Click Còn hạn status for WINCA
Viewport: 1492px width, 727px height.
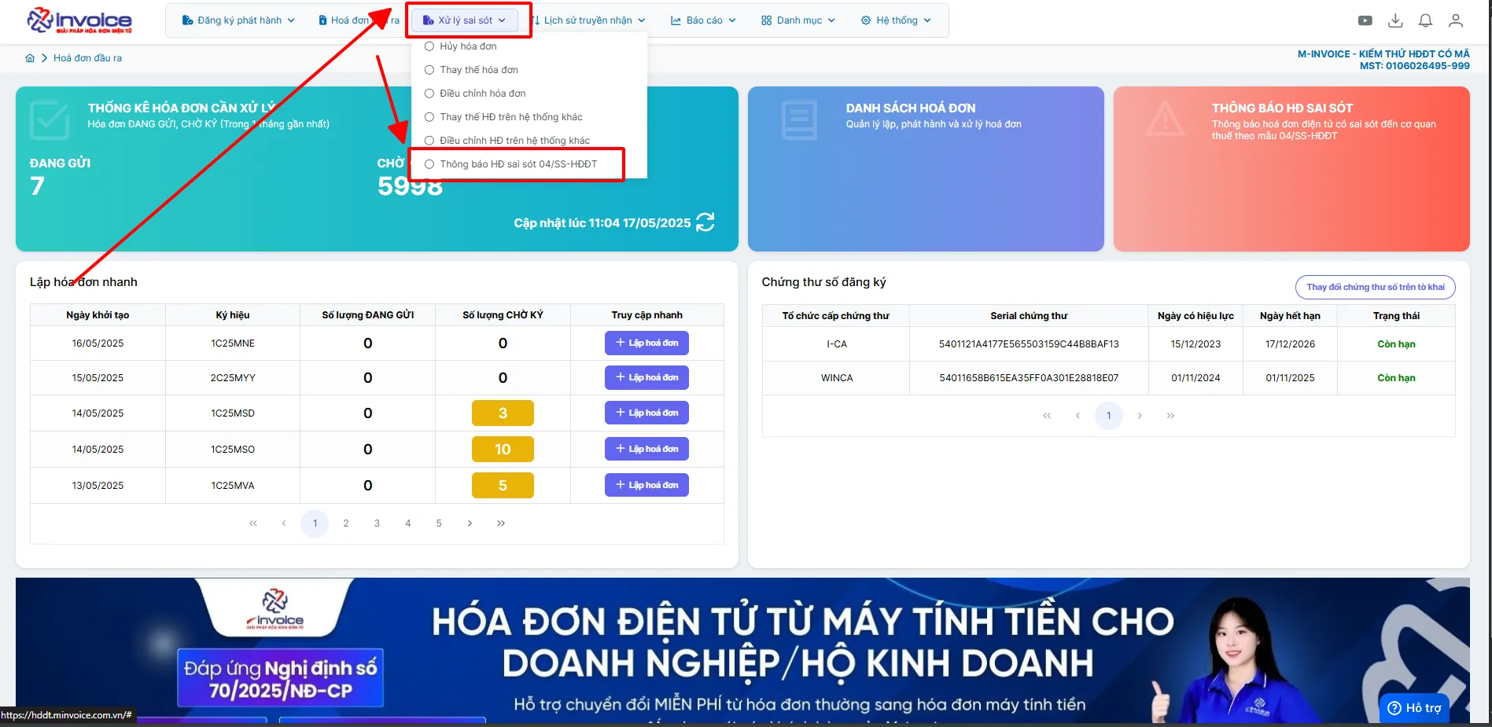(1396, 378)
